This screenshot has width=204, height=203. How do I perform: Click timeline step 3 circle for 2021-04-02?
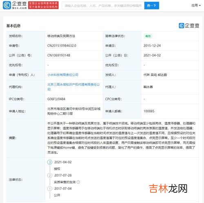coord(50,162)
